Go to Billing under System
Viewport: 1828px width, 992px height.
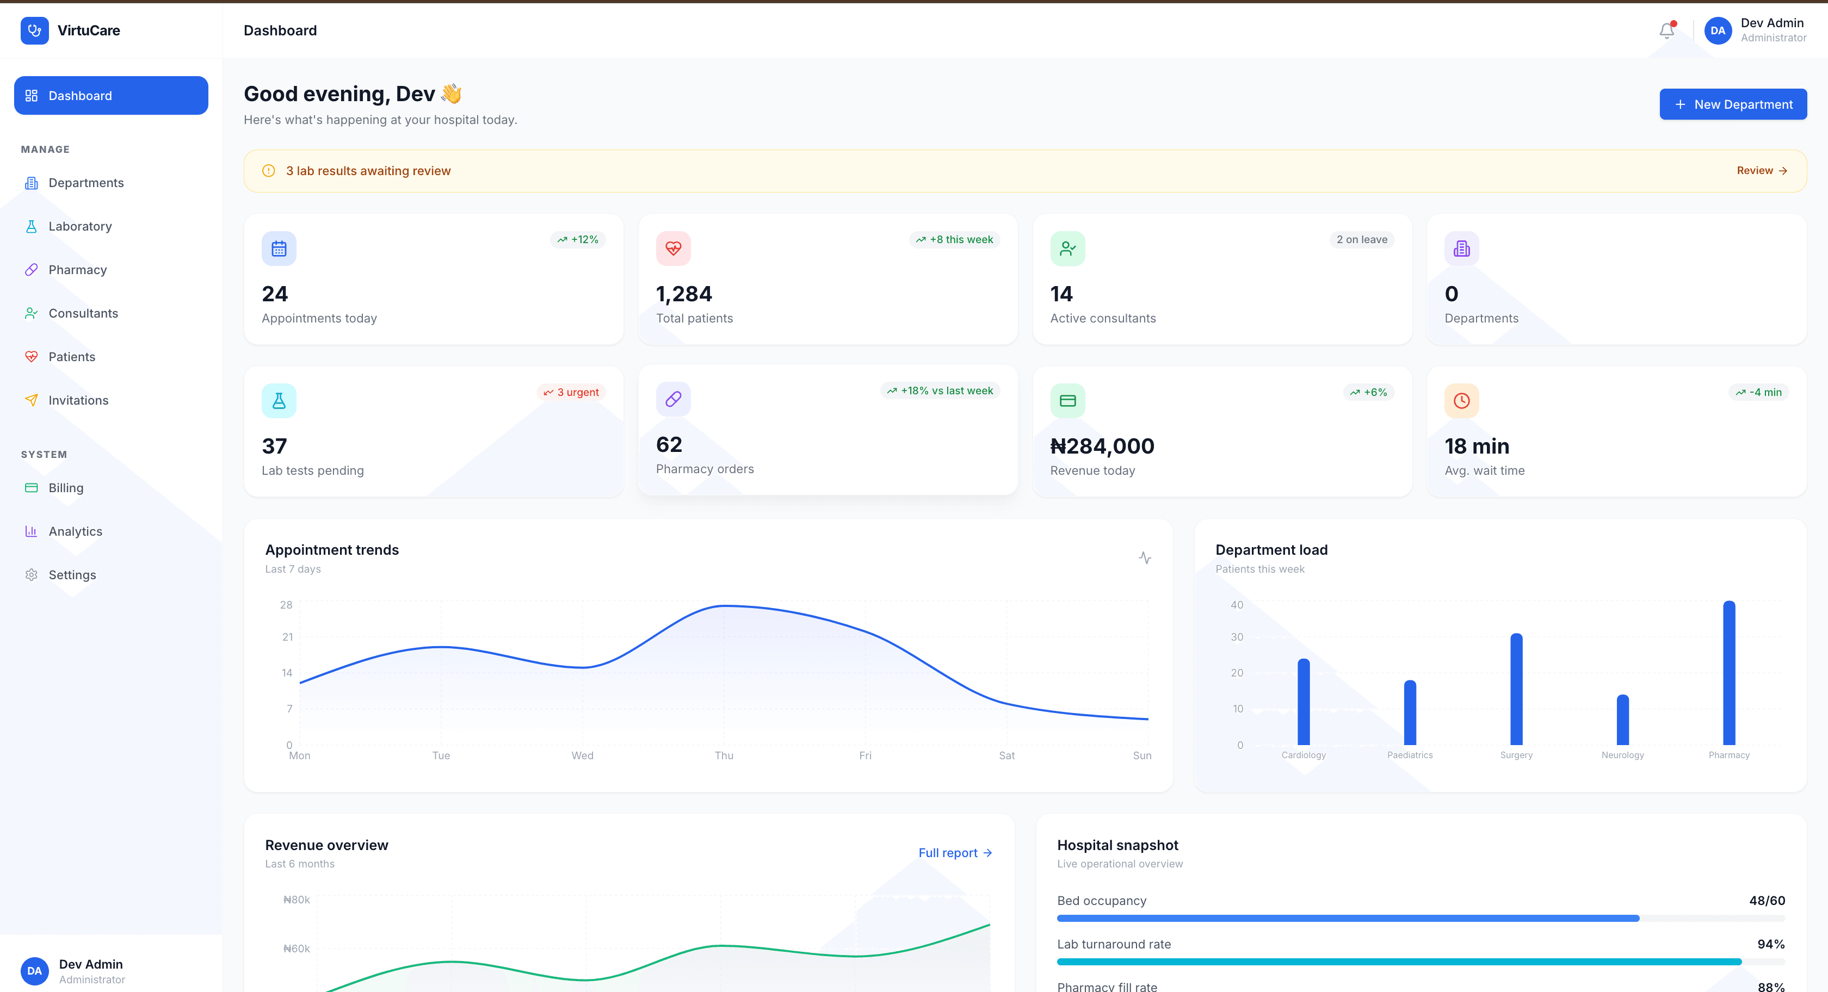point(112,487)
